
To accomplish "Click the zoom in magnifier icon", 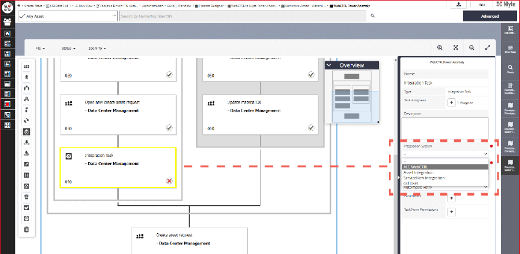I will click(x=440, y=48).
